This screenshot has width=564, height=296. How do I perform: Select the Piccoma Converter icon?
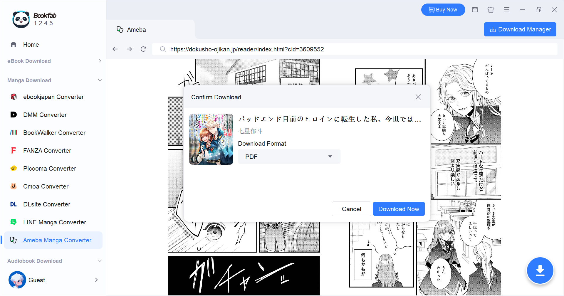tap(14, 168)
